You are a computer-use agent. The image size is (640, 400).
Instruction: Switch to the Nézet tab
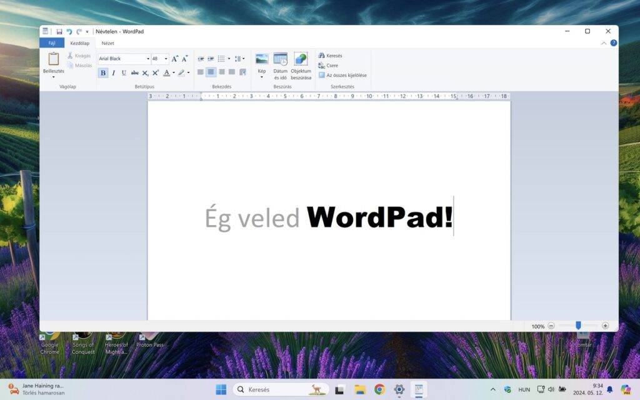pos(107,43)
